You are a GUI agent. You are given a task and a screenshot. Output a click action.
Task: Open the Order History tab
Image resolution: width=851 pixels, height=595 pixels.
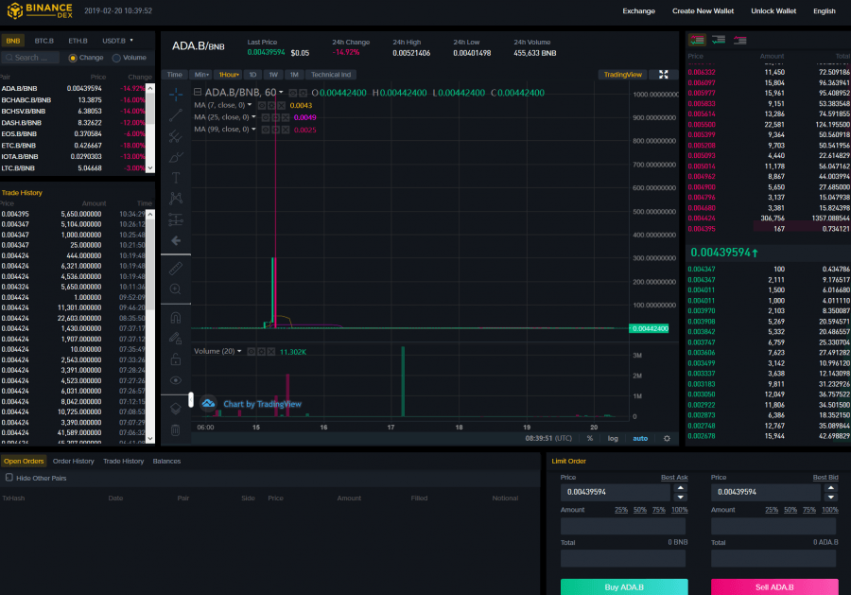click(73, 461)
